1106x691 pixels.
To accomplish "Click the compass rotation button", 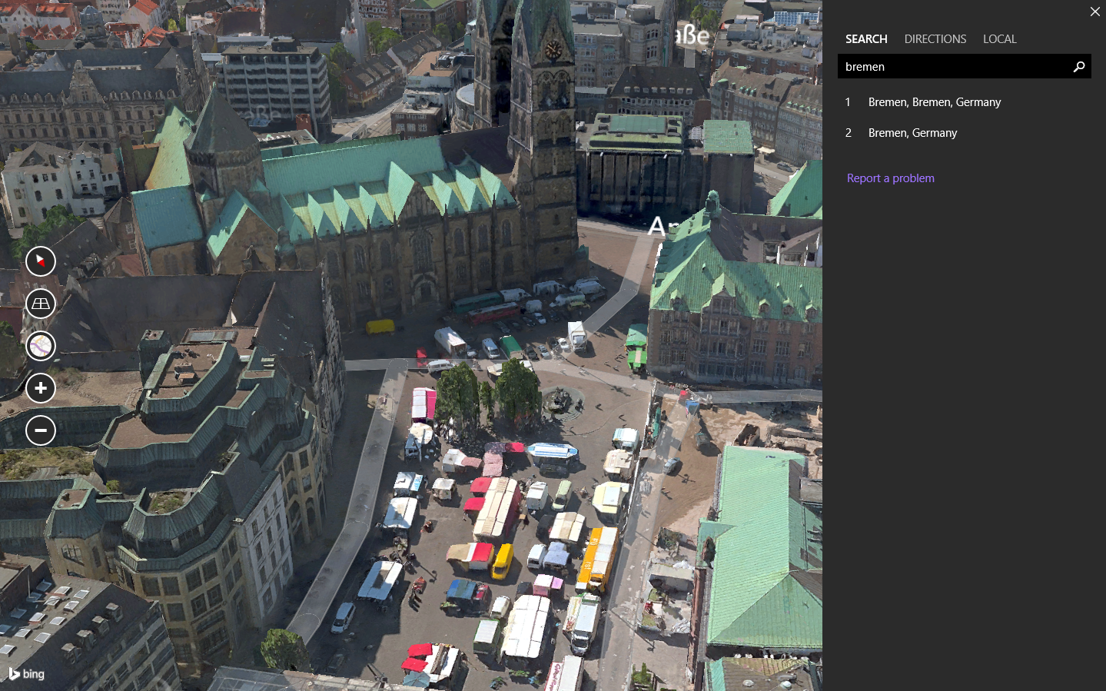I will point(41,261).
